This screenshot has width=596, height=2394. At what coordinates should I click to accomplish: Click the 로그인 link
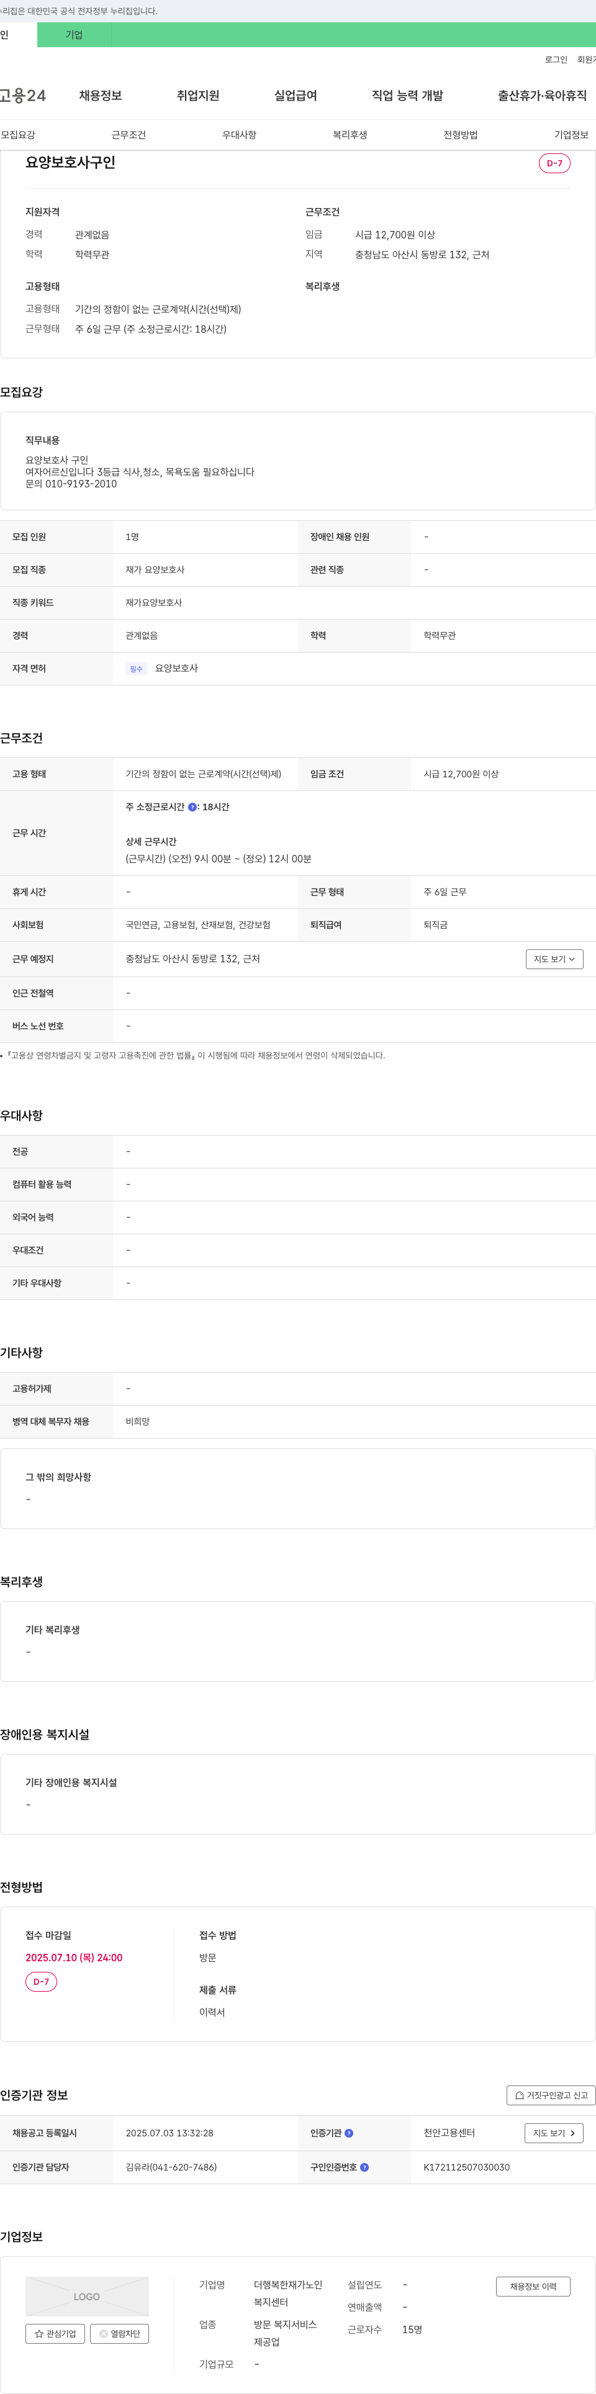pyautogui.click(x=556, y=60)
